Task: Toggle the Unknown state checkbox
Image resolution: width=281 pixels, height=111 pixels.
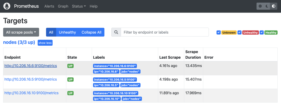Action: click(219, 33)
